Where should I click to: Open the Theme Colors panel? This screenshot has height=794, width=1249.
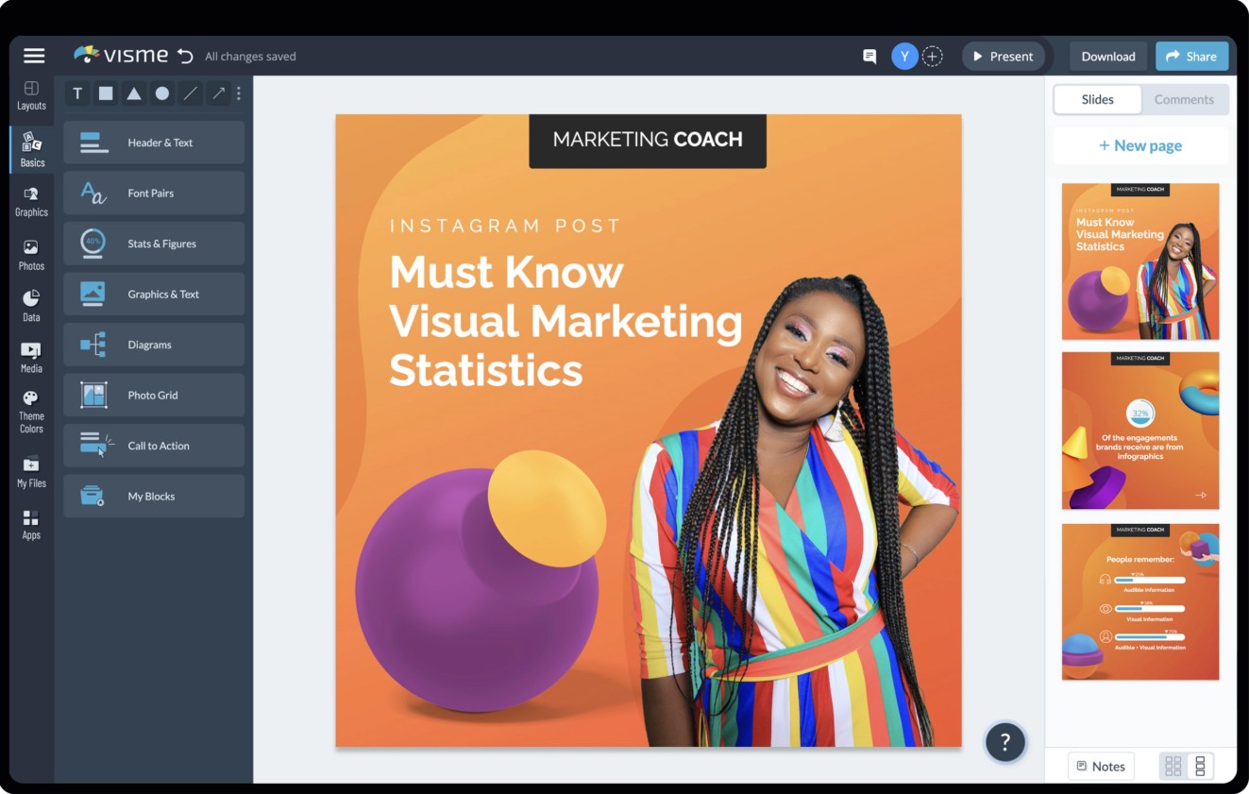pos(31,412)
